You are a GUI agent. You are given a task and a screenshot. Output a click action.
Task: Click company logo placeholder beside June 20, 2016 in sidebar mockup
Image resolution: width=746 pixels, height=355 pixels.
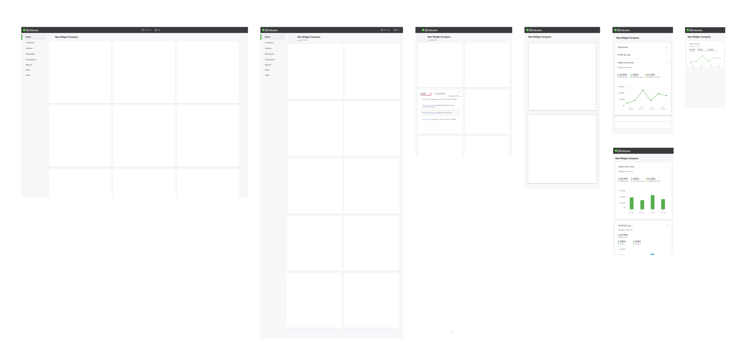[291, 38]
